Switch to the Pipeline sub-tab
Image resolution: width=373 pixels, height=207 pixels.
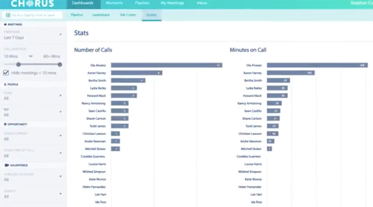point(77,15)
